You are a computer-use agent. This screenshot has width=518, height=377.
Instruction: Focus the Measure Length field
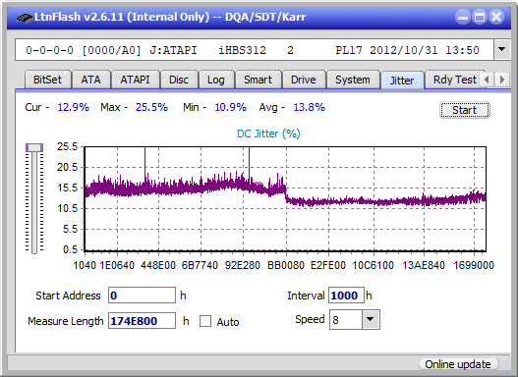coord(143,321)
